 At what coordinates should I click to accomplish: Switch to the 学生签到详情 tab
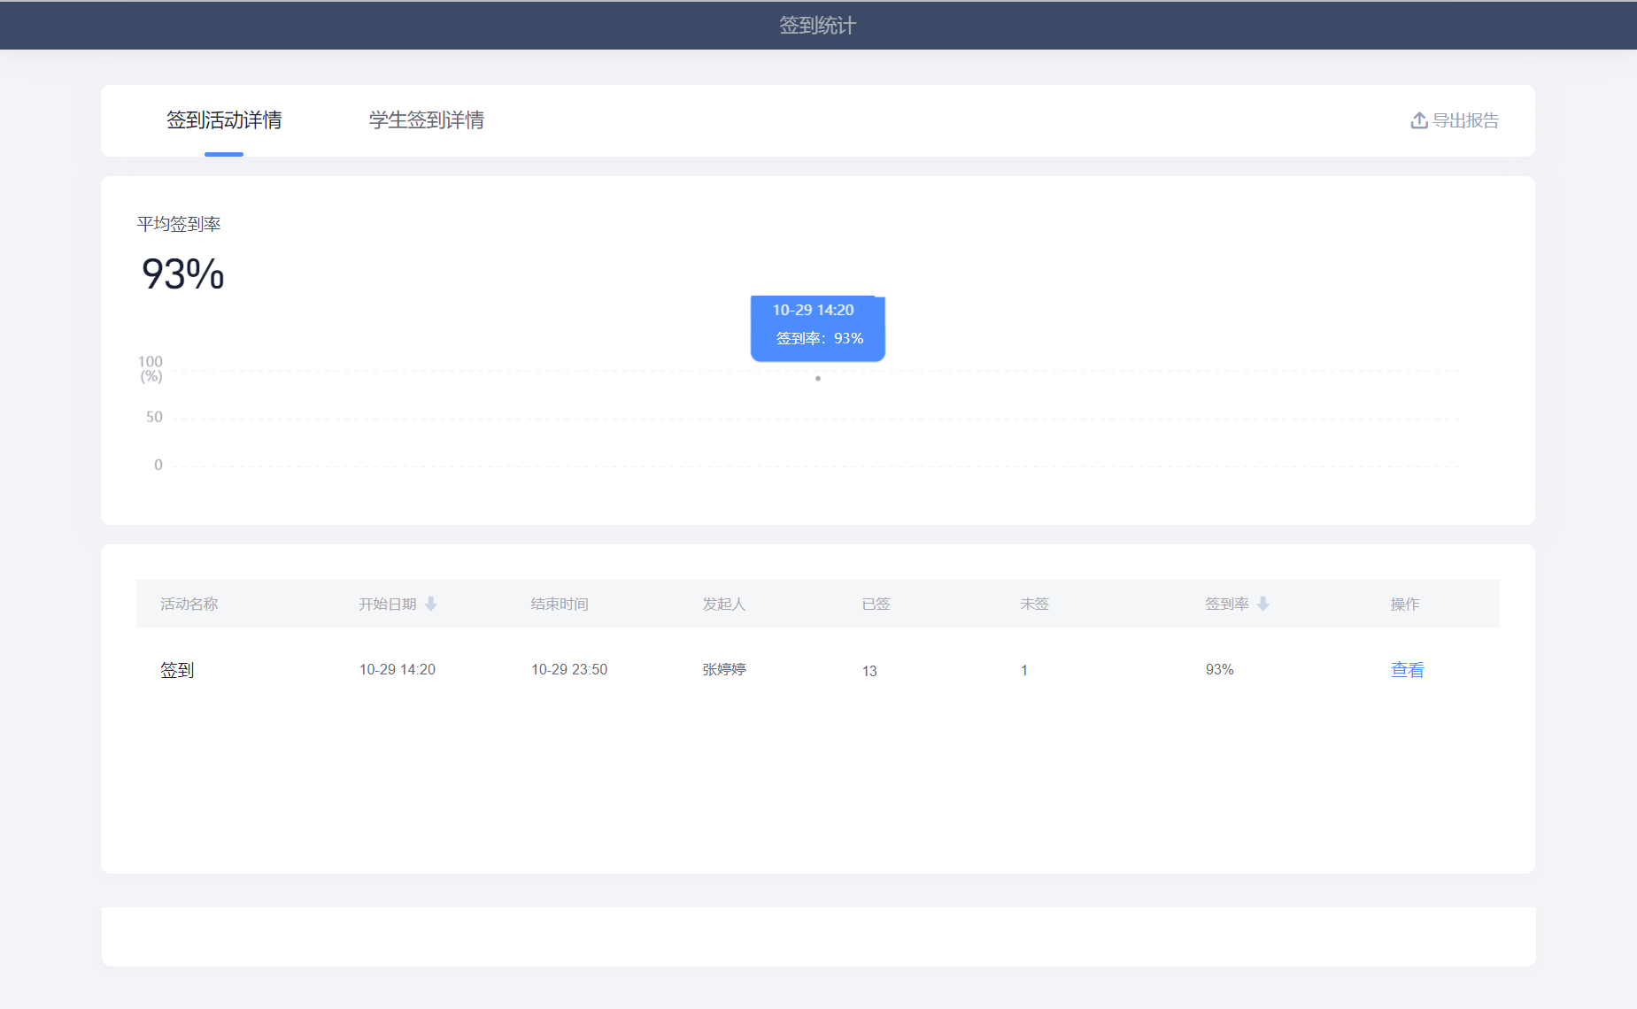click(426, 120)
